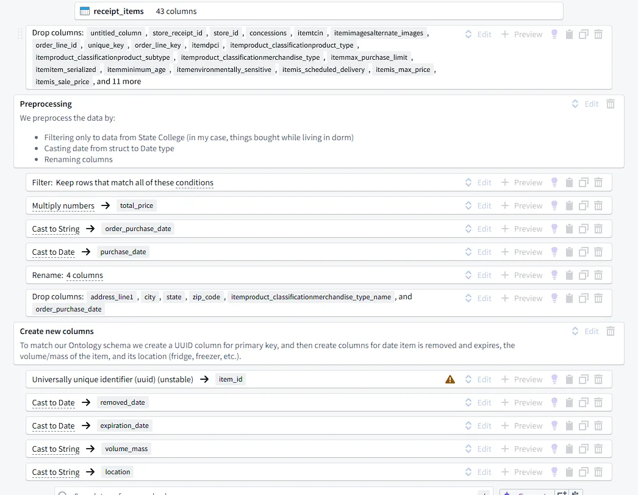Click the concessions column chip
The image size is (638, 495).
(268, 33)
